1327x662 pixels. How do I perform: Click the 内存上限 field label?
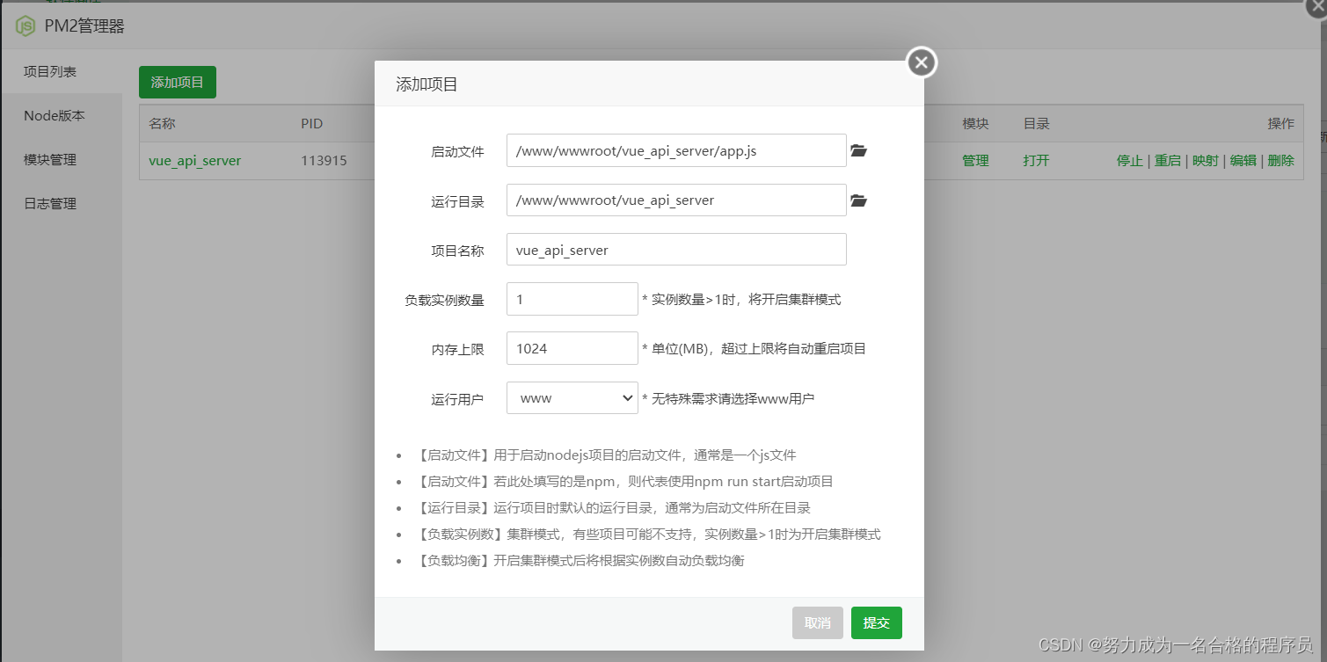[x=457, y=349]
